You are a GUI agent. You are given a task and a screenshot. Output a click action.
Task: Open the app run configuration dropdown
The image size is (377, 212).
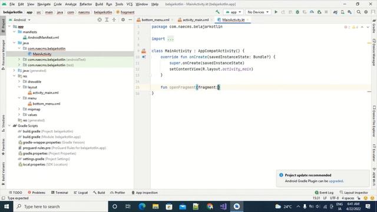233,12
